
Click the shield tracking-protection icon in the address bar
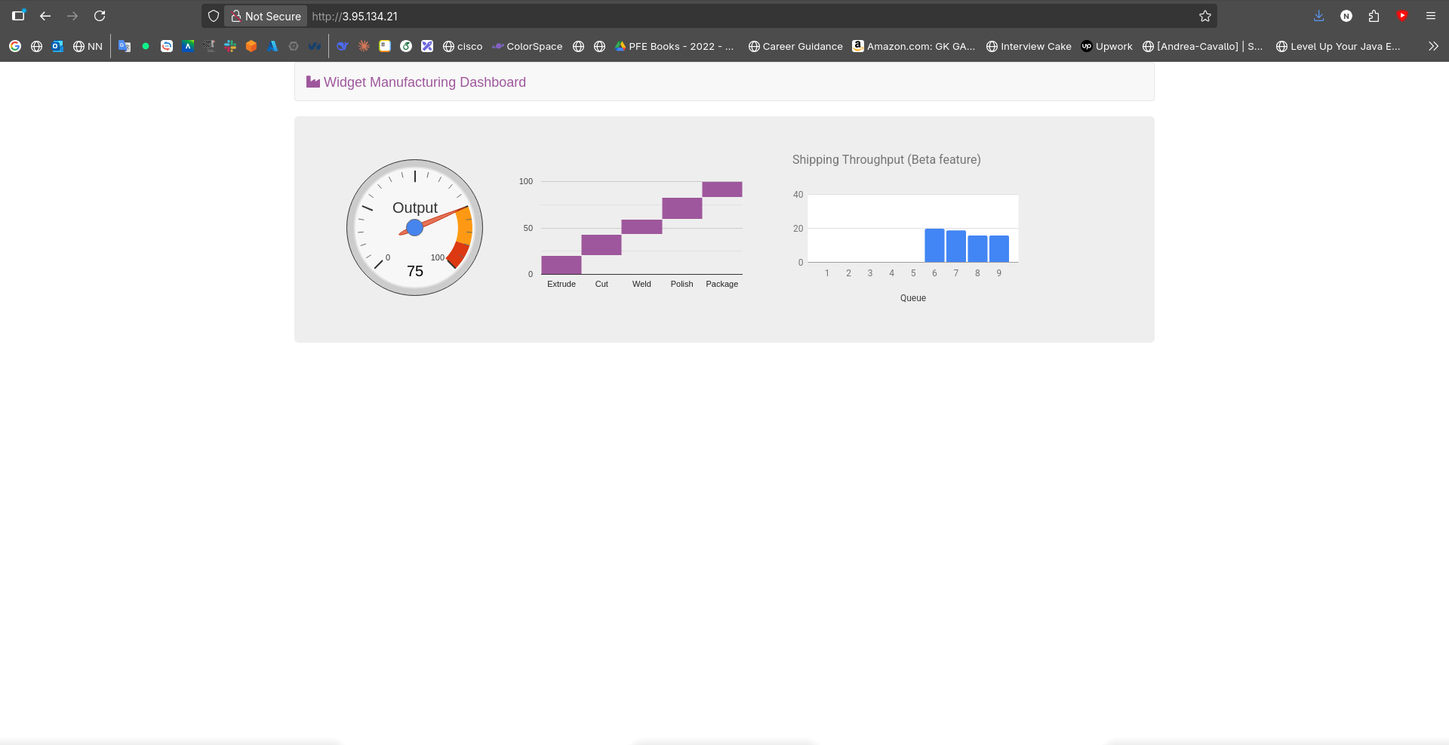click(214, 16)
